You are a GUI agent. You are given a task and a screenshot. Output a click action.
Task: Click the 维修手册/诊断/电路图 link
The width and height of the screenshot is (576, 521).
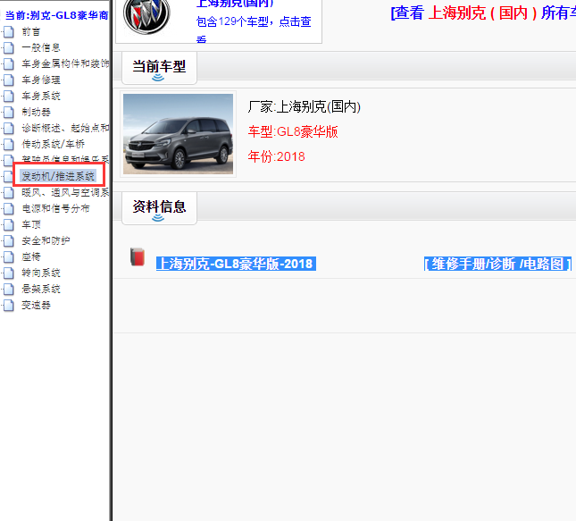(x=497, y=264)
